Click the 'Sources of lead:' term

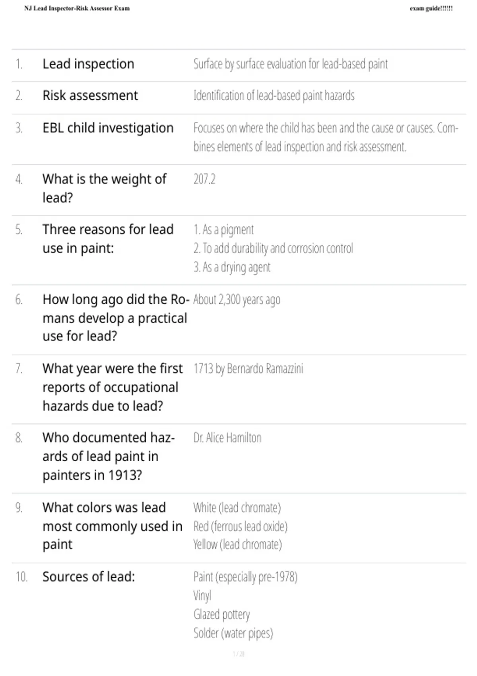[89, 577]
